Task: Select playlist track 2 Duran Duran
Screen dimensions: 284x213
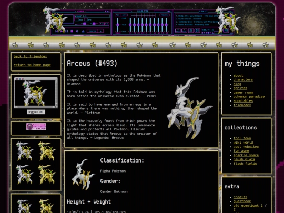Action: [189, 18]
